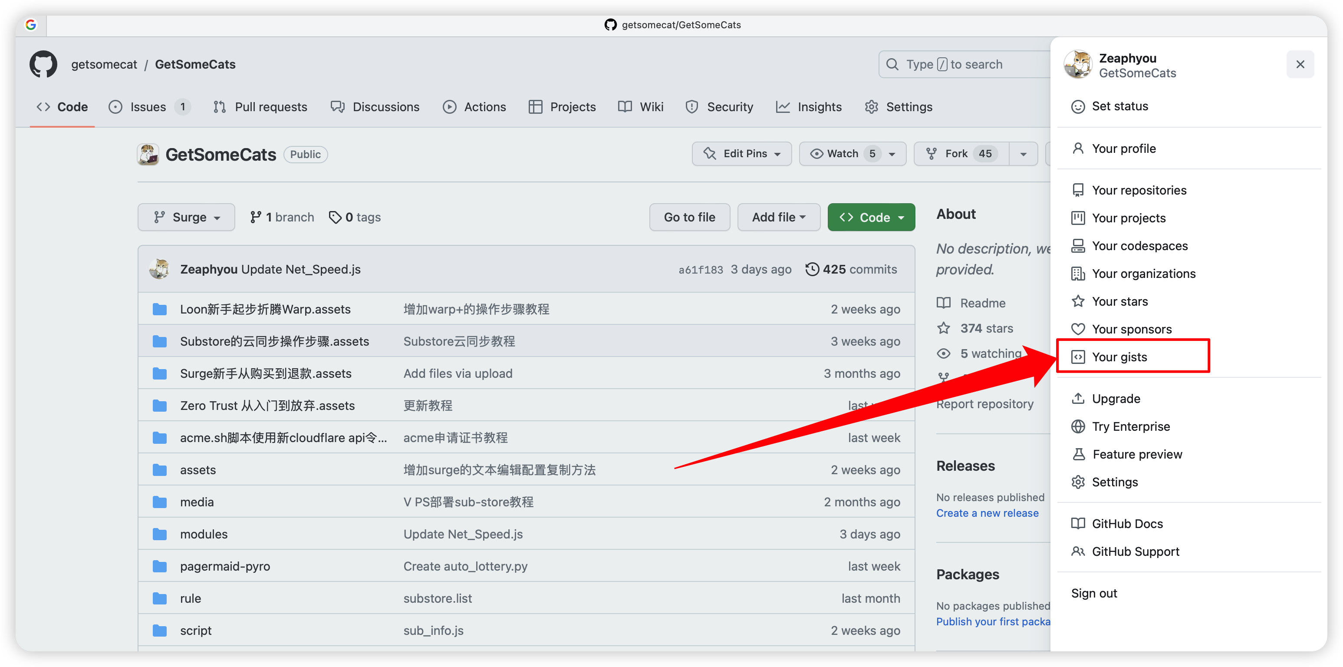
Task: Click the Your stars star icon
Action: click(1078, 301)
